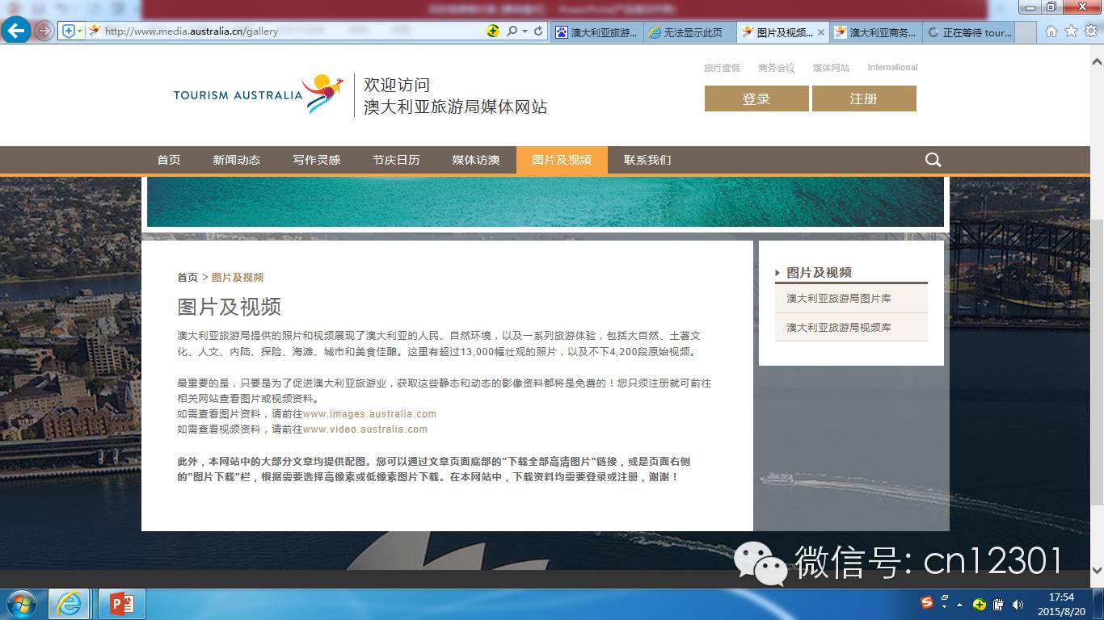This screenshot has height=620, width=1104.
Task: Click the 欢迎访问 welcome heading text
Action: pyautogui.click(x=397, y=85)
